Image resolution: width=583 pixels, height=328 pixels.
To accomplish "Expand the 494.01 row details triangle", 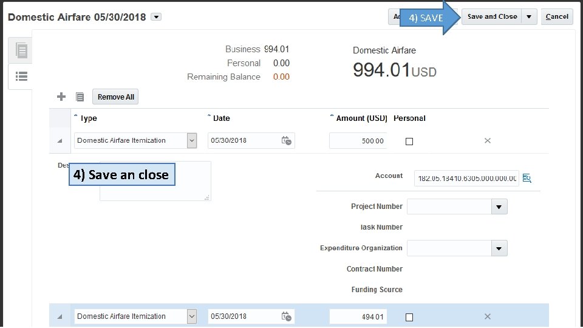I will 60,317.
